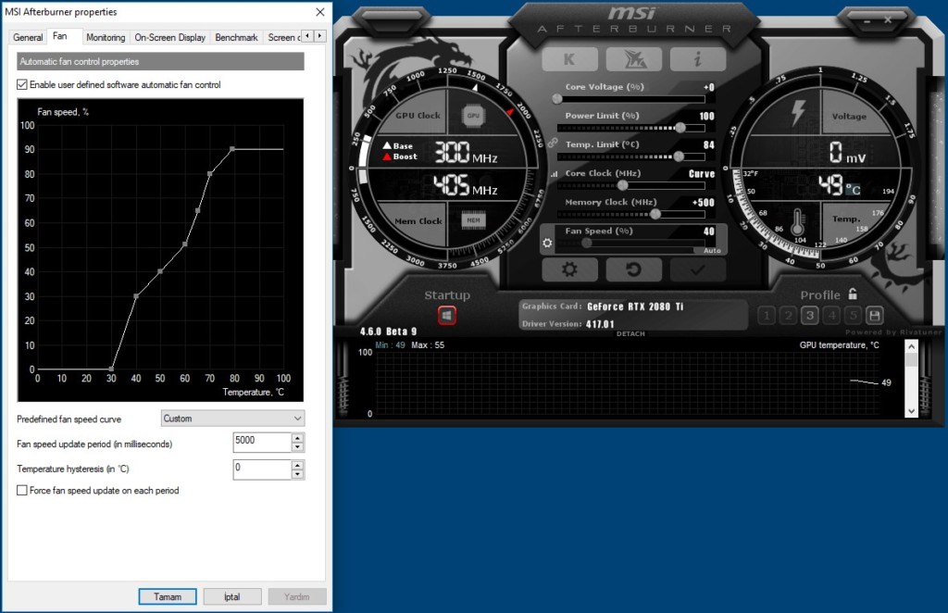The height and width of the screenshot is (613, 948).
Task: Enable Force fan speed update on each period
Action: [22, 490]
